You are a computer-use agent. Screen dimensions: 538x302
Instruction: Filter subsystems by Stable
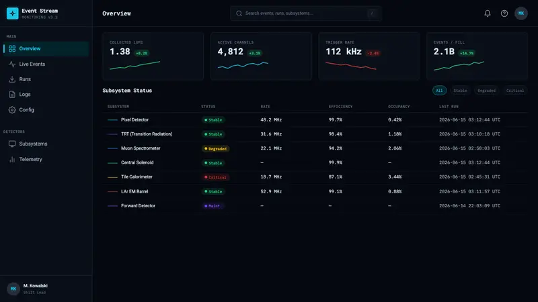click(x=460, y=91)
